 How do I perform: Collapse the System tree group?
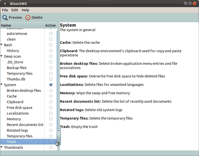tap(2, 84)
